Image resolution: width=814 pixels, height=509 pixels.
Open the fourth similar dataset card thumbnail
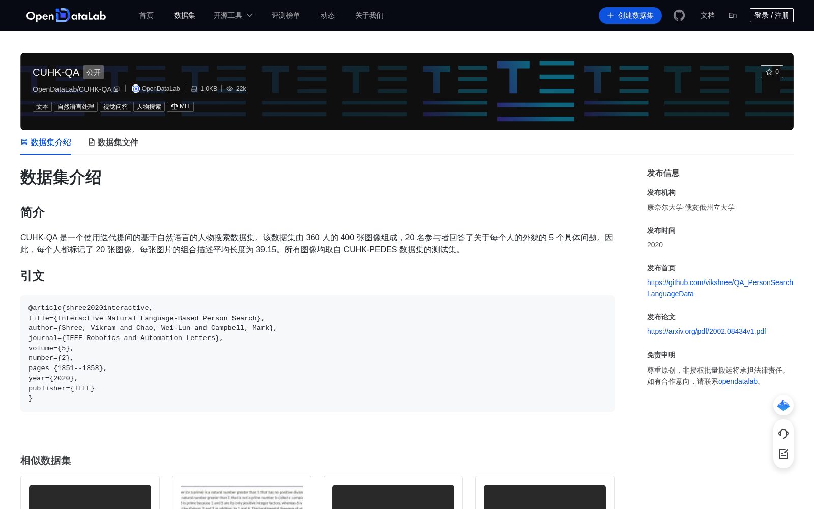[x=545, y=497]
